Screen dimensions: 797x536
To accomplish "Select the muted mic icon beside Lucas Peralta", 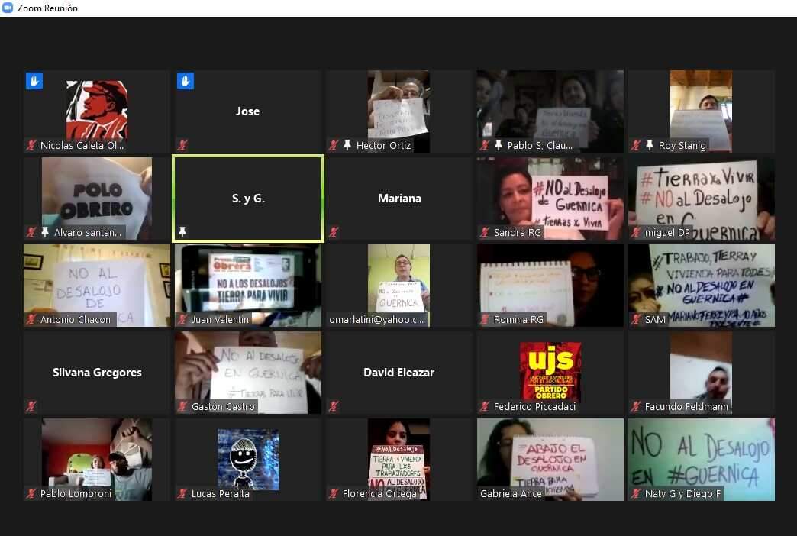I will point(183,493).
